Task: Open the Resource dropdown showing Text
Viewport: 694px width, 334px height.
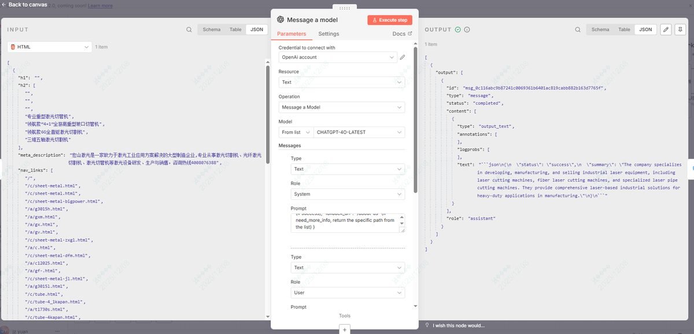Action: click(x=342, y=82)
